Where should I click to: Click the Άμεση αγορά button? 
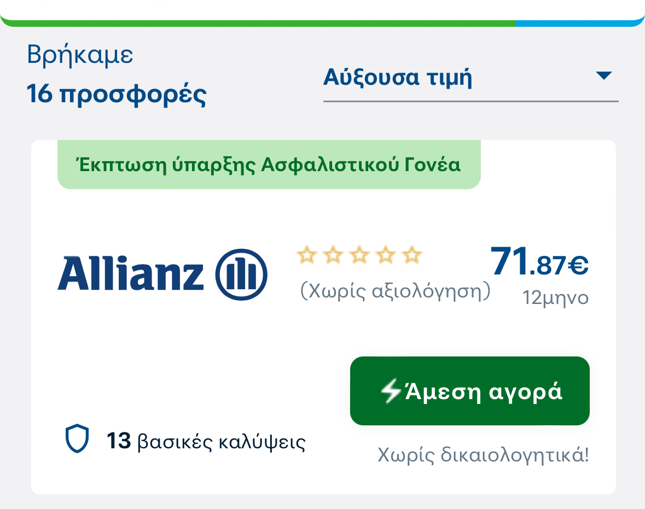[470, 390]
